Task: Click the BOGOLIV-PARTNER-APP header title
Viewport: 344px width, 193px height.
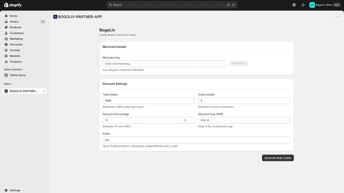Action: coord(80,17)
